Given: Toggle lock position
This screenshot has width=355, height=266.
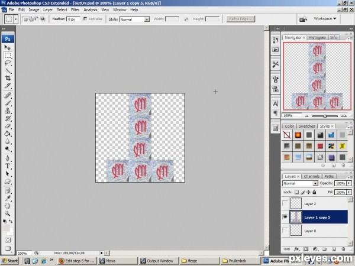Looking at the screenshot, I should (x=308, y=192).
